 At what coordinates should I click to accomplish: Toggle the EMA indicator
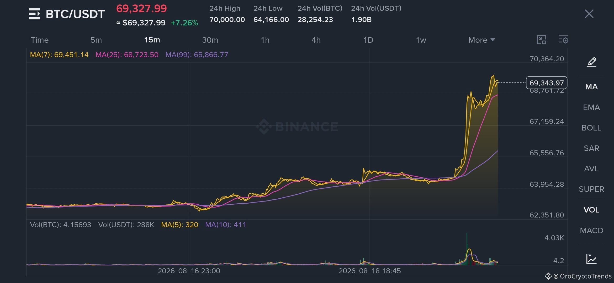(591, 107)
